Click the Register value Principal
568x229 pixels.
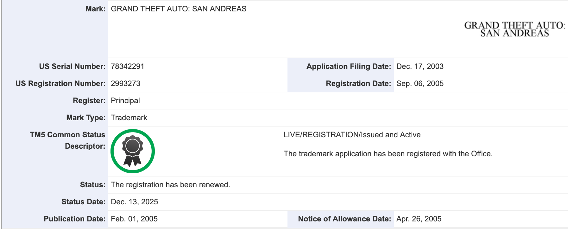point(125,101)
